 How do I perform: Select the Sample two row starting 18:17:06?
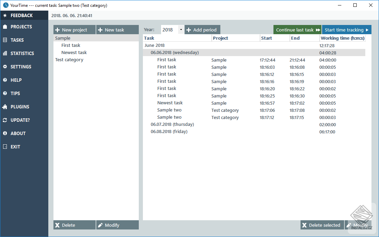coord(254,110)
